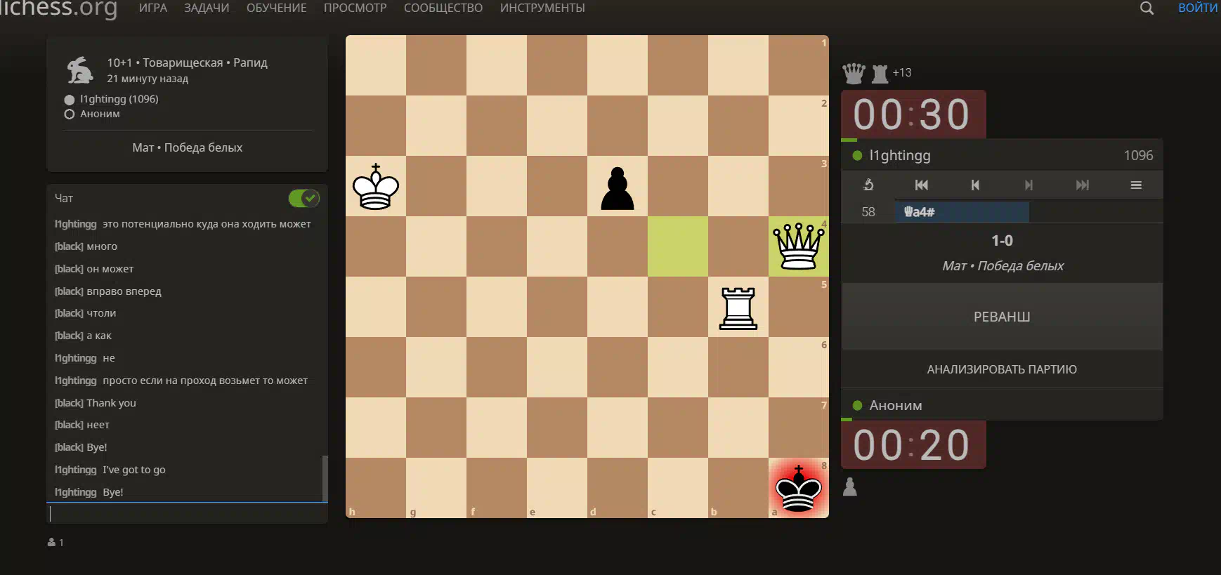
Task: Open the ЗАДАЧИ menu
Action: [x=207, y=8]
